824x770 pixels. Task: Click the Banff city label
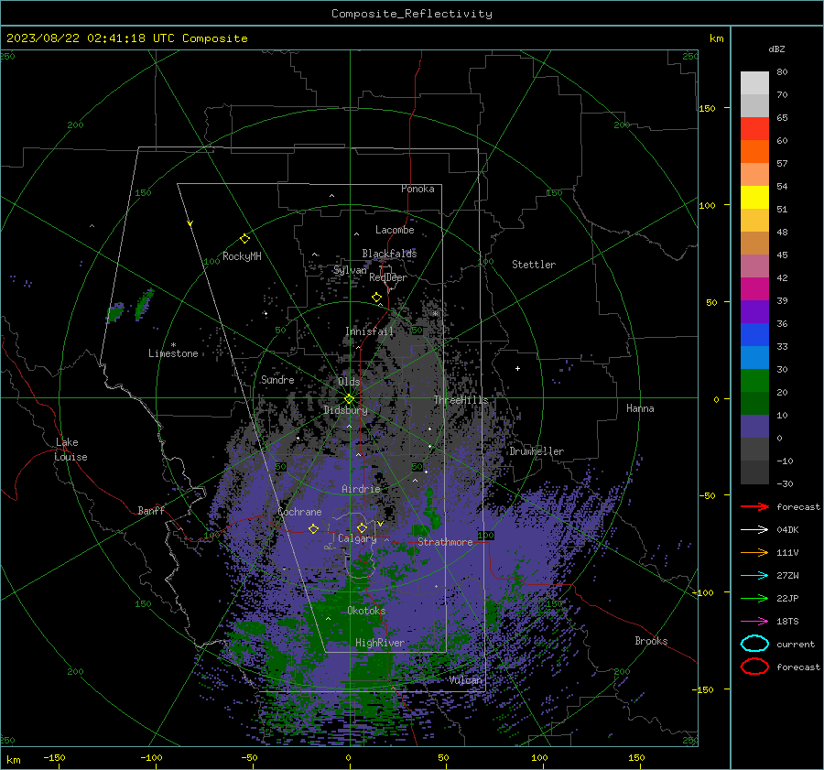coord(151,510)
